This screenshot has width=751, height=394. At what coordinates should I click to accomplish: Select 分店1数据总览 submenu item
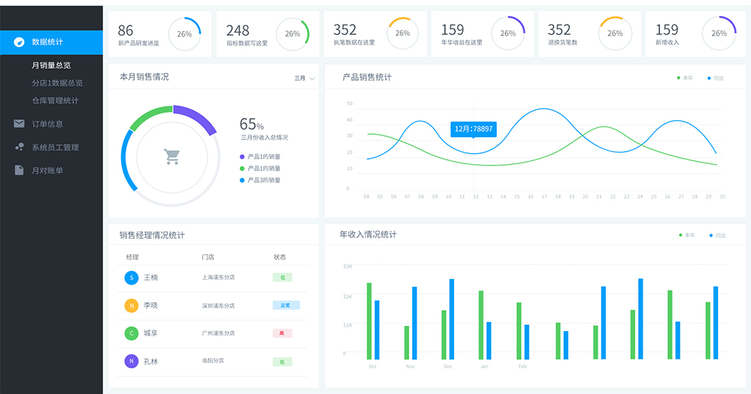[x=57, y=83]
